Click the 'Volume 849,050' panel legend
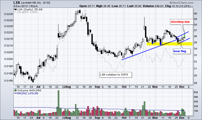 pyautogui.click(x=29, y=90)
